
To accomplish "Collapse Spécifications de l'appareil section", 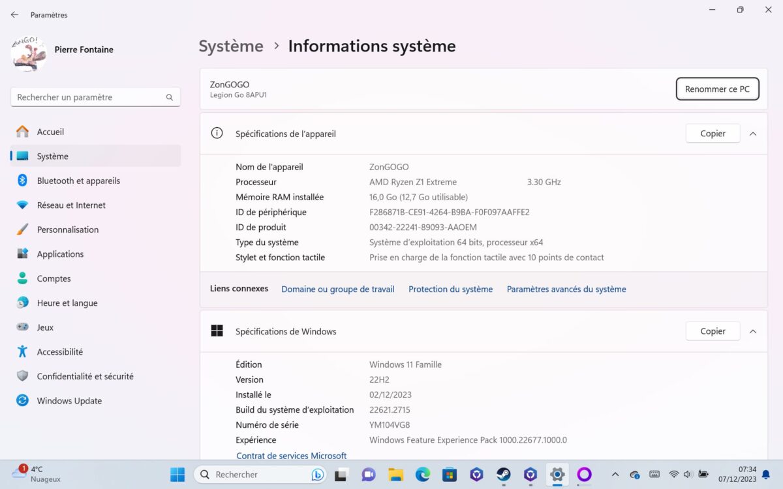I will [x=753, y=134].
